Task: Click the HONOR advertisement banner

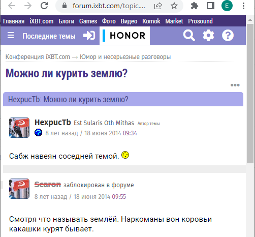Action: coord(124,36)
